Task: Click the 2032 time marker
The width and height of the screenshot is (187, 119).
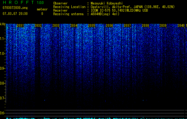Action: coord(38,26)
